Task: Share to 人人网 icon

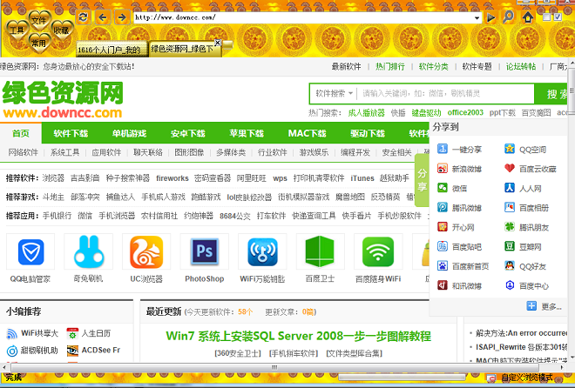Action: pyautogui.click(x=510, y=188)
